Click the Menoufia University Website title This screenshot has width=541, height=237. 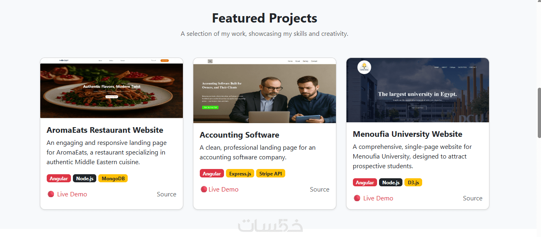(407, 134)
